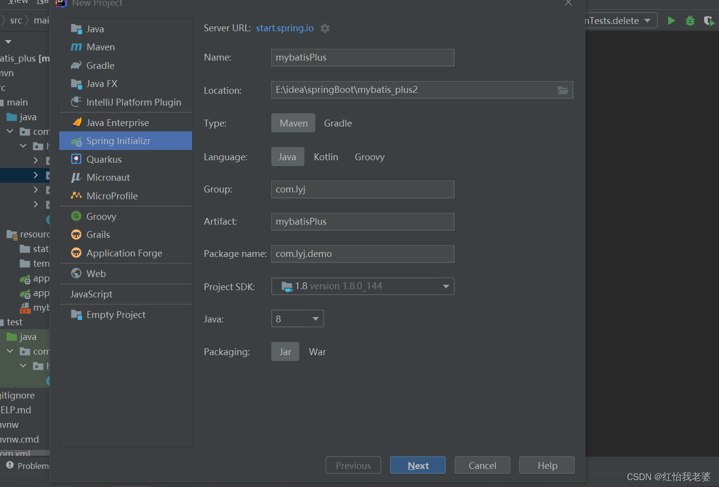
Task: Choose Empty Project
Action: tap(126, 315)
